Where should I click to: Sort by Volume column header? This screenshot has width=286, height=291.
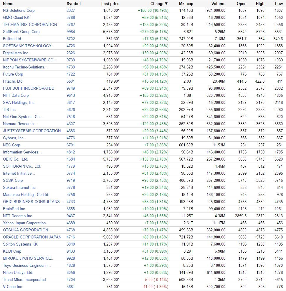click(x=218, y=4)
